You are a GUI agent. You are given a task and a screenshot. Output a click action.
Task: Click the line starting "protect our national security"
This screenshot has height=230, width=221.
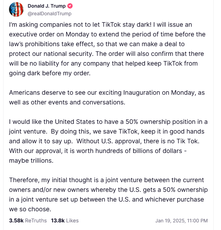point(106,54)
